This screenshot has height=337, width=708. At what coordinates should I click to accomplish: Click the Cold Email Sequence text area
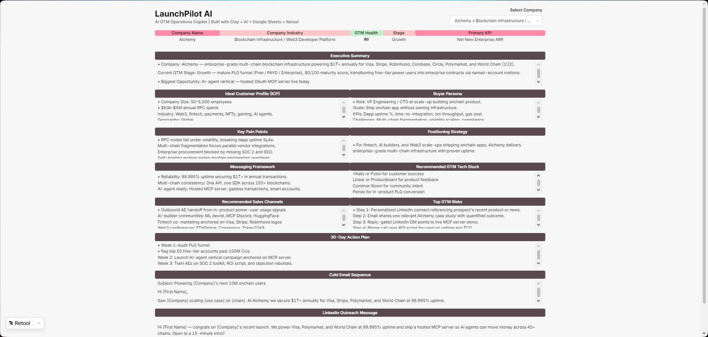(x=345, y=292)
